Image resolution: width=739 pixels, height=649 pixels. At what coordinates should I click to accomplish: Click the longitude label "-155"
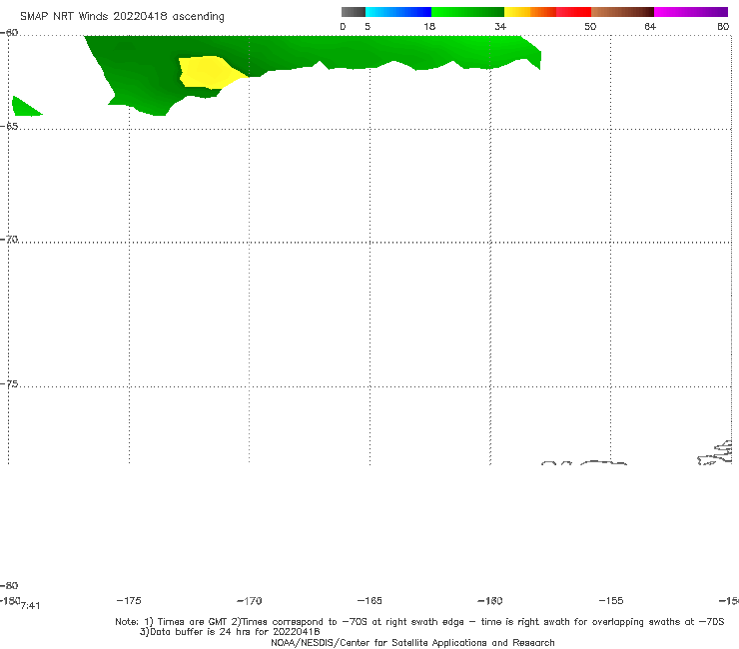tap(611, 600)
